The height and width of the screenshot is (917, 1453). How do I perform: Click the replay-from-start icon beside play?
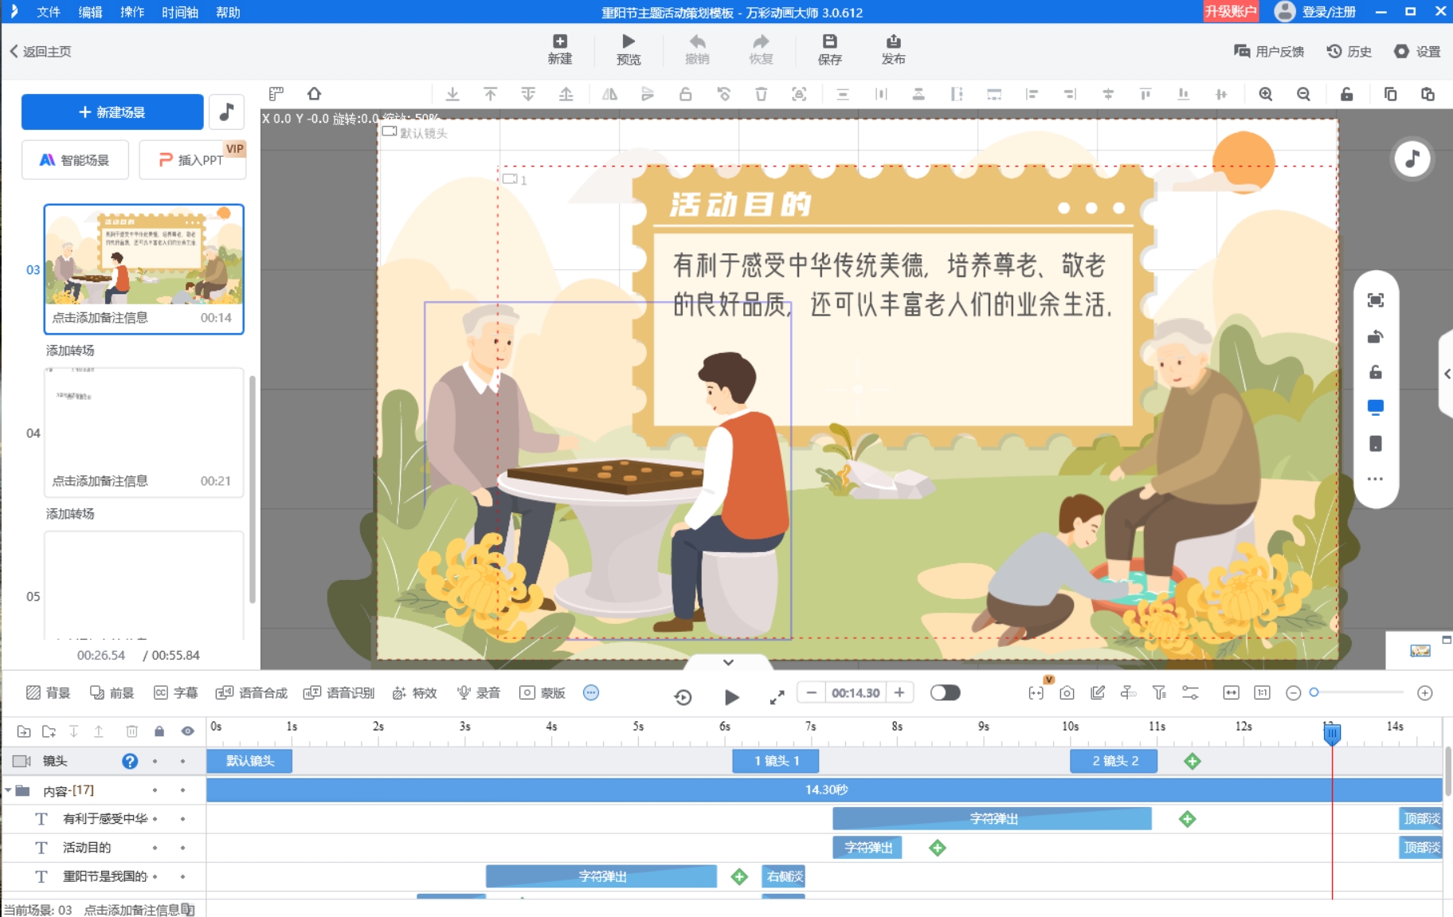point(683,697)
